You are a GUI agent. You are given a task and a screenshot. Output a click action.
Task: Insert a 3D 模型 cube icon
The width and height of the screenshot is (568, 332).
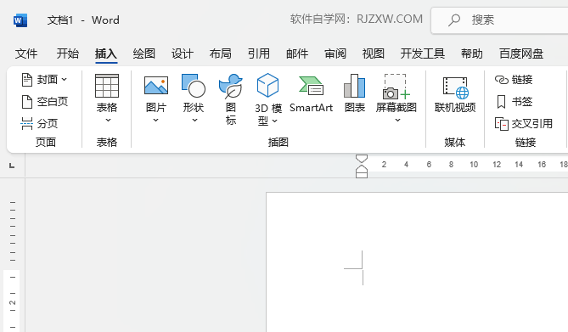267,85
